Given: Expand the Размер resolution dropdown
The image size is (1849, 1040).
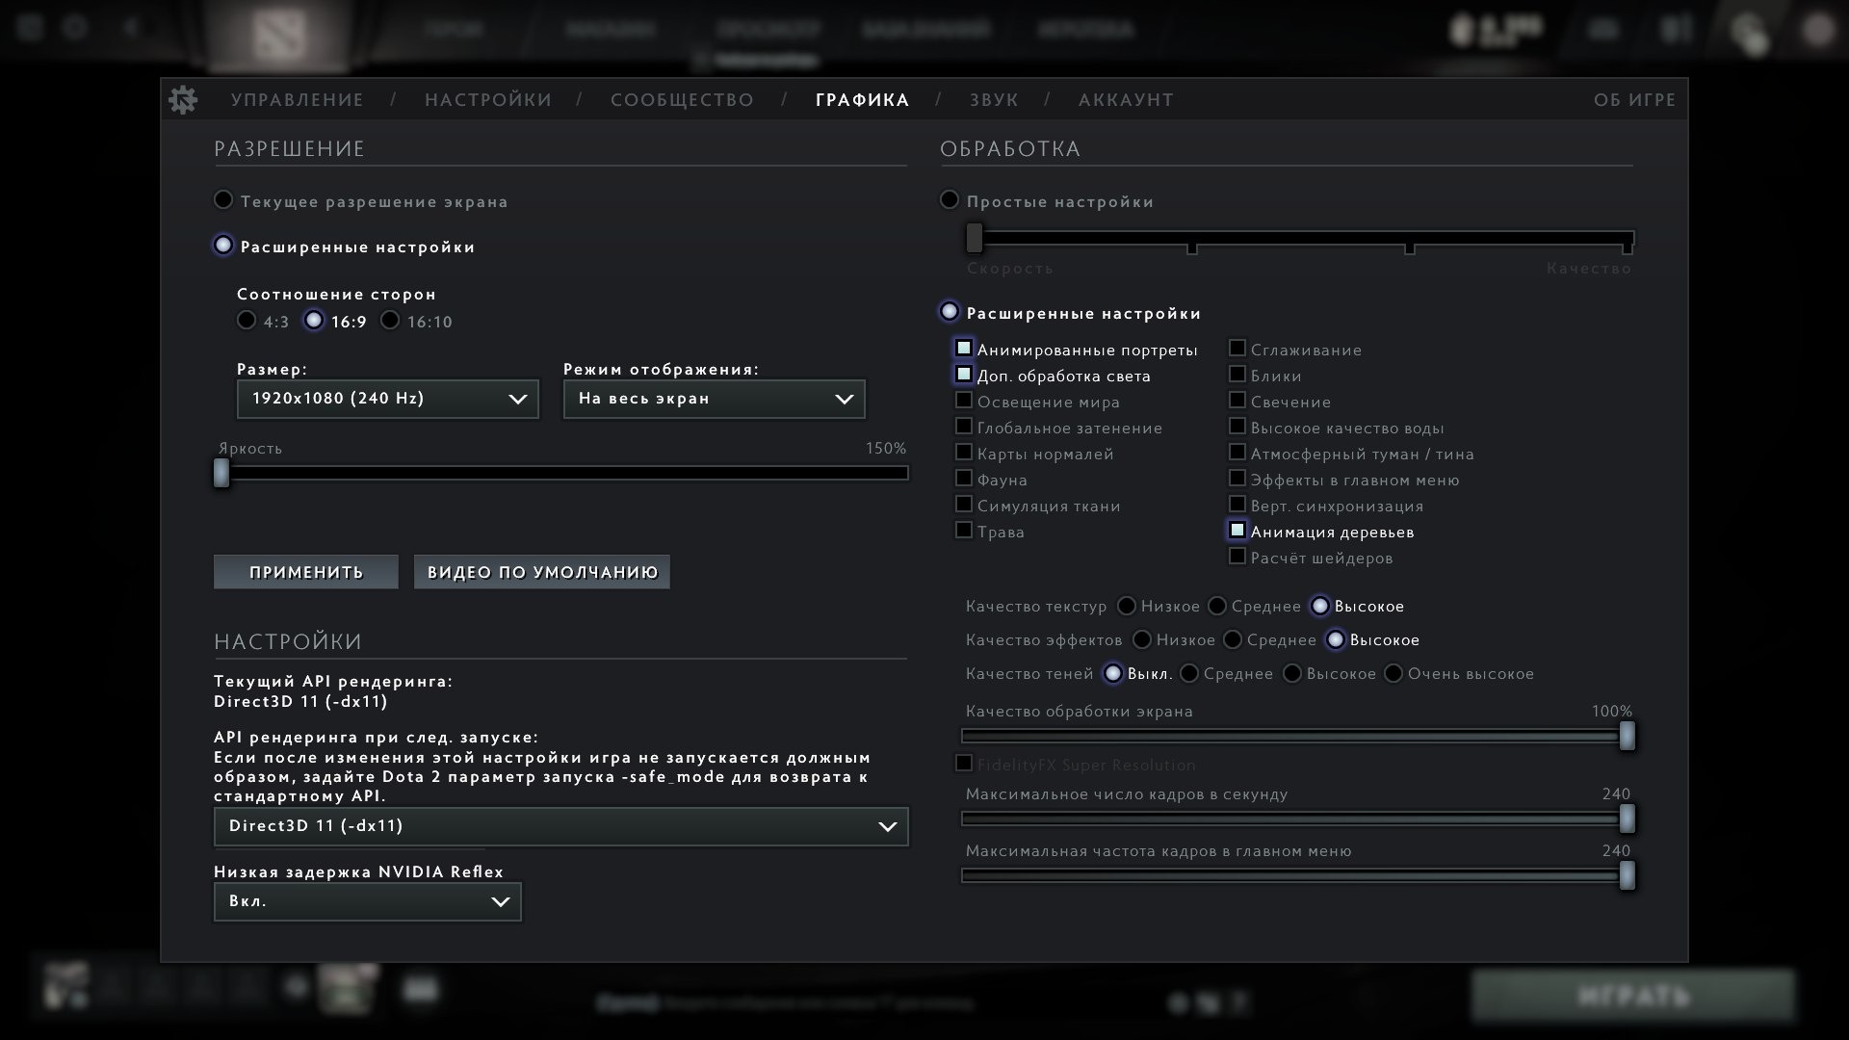Looking at the screenshot, I should pos(387,399).
